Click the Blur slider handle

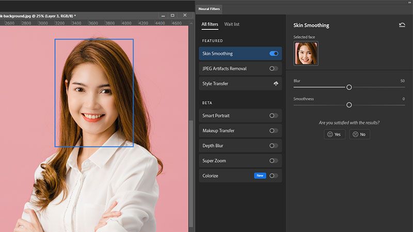point(349,87)
